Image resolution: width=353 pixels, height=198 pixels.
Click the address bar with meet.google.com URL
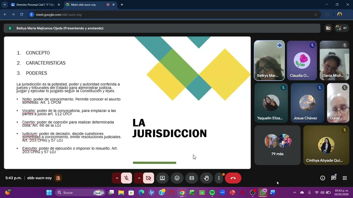(x=174, y=15)
